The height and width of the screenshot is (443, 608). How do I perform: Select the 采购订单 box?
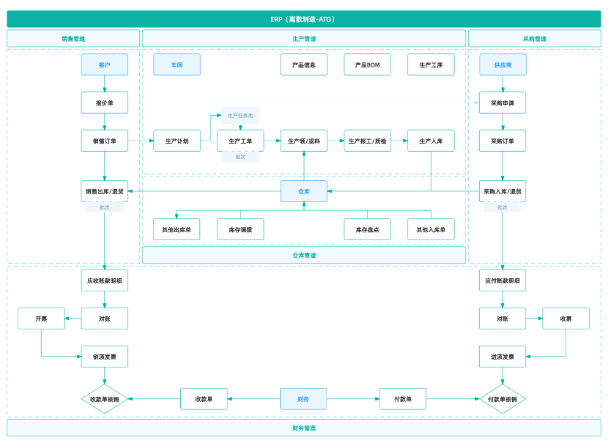point(503,141)
